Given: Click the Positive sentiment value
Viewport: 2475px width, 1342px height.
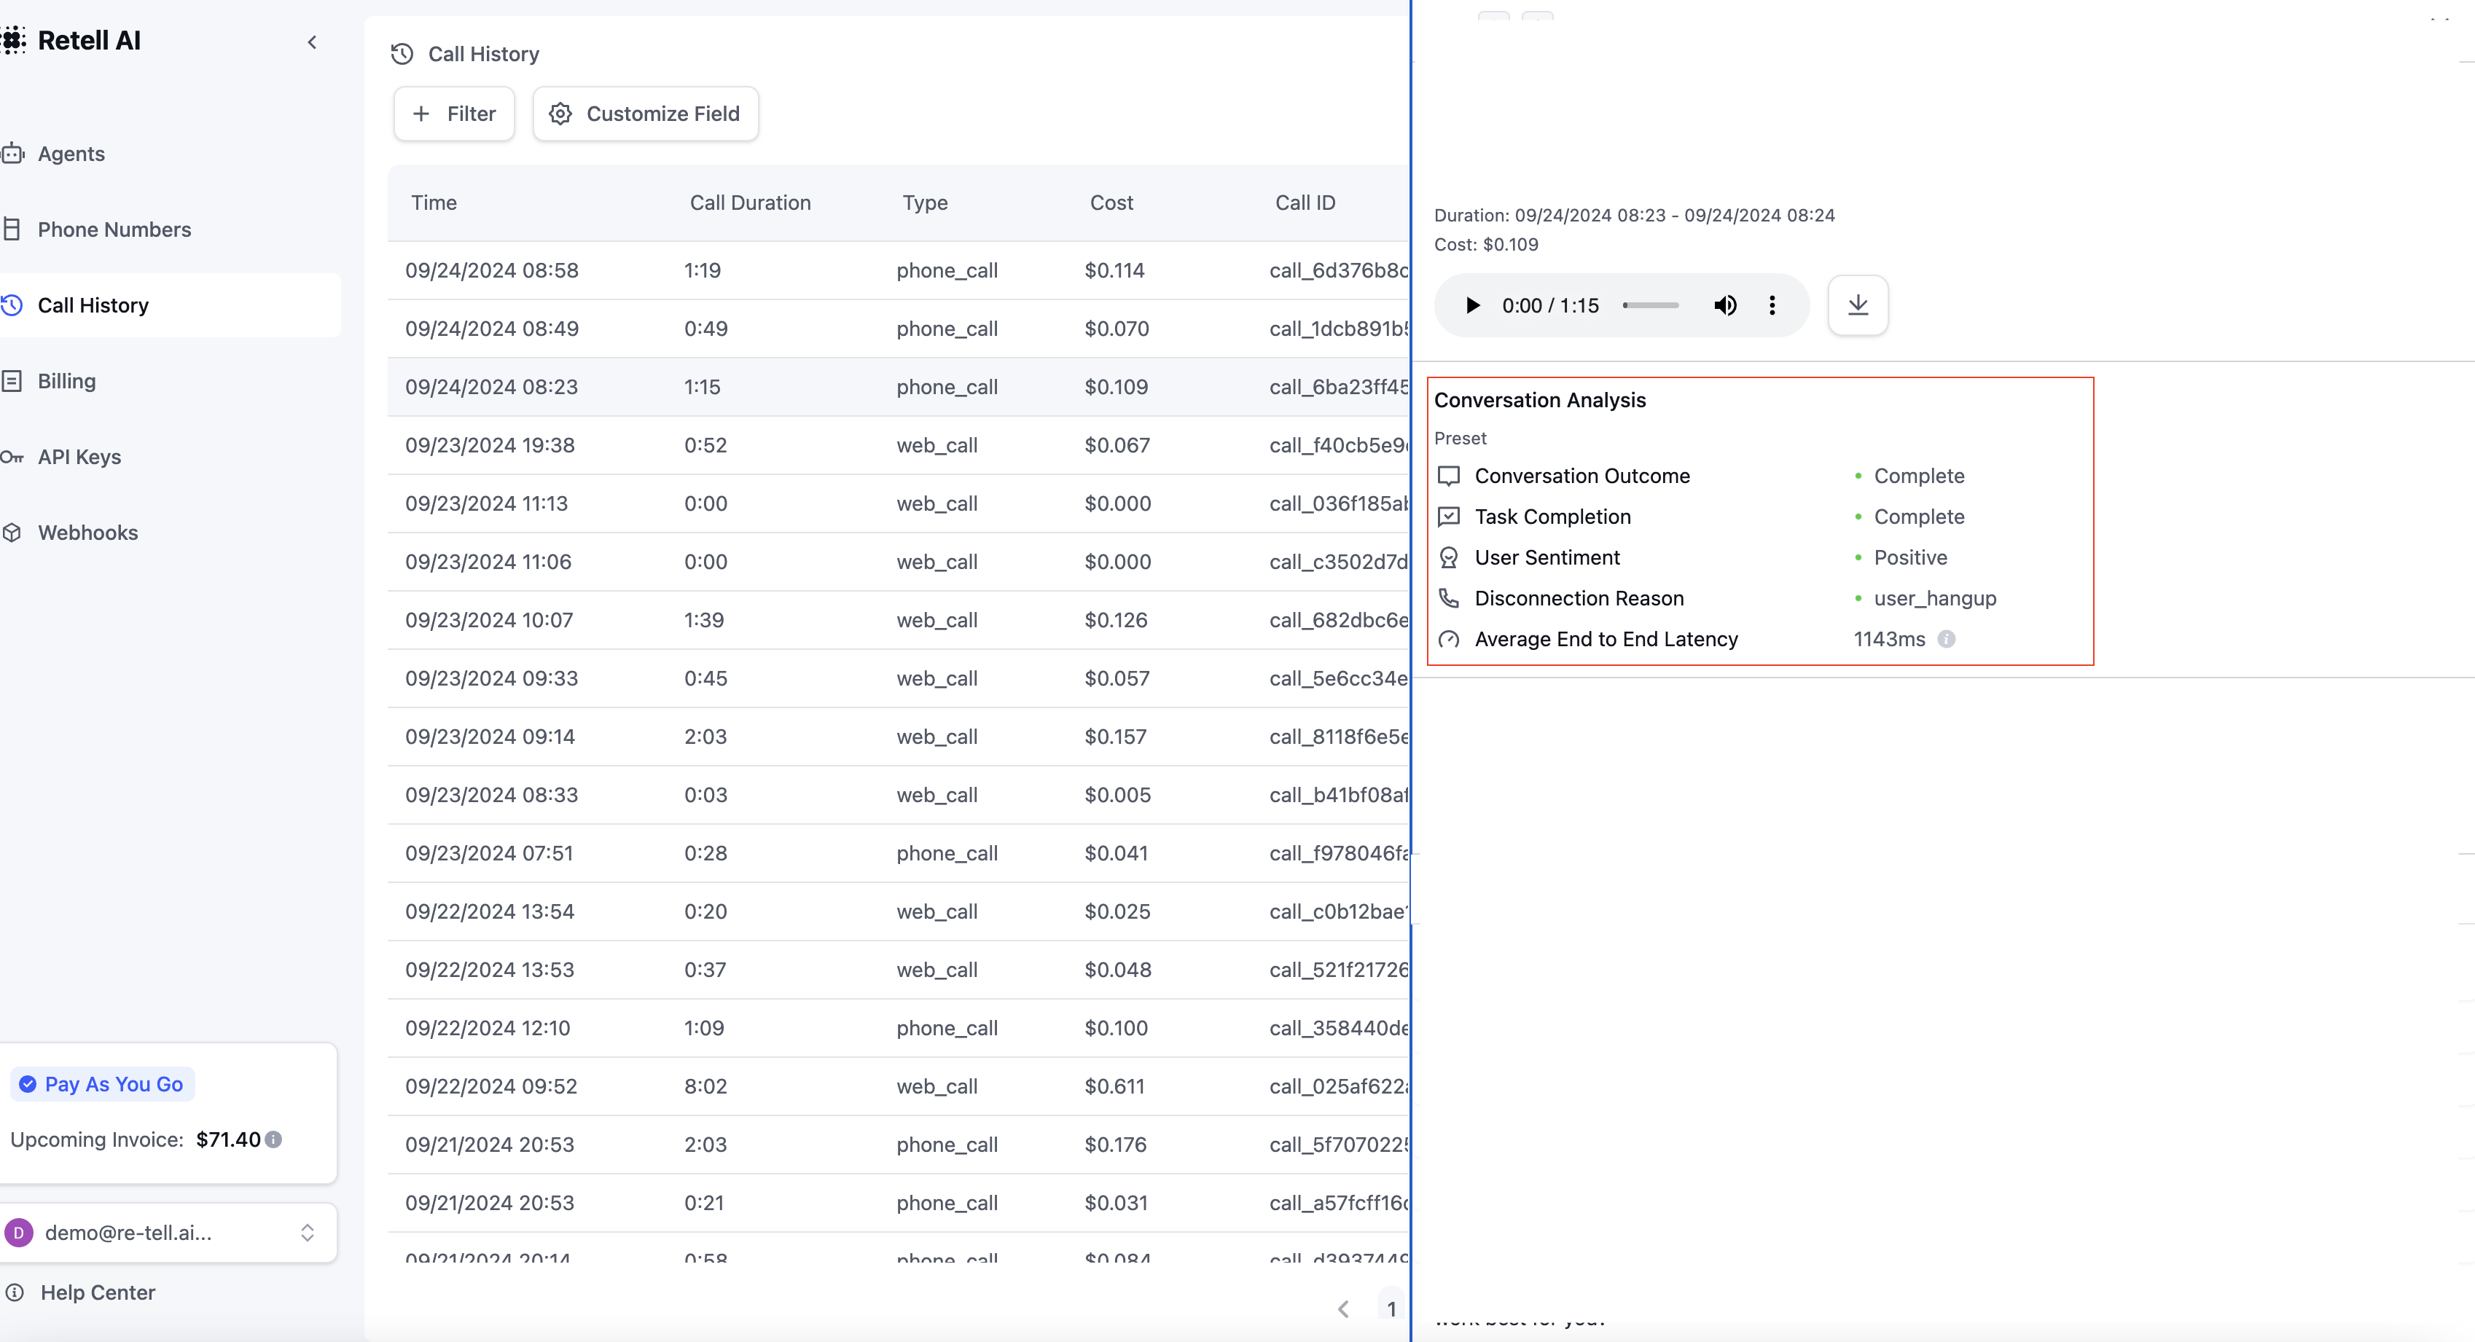Looking at the screenshot, I should [x=1910, y=558].
